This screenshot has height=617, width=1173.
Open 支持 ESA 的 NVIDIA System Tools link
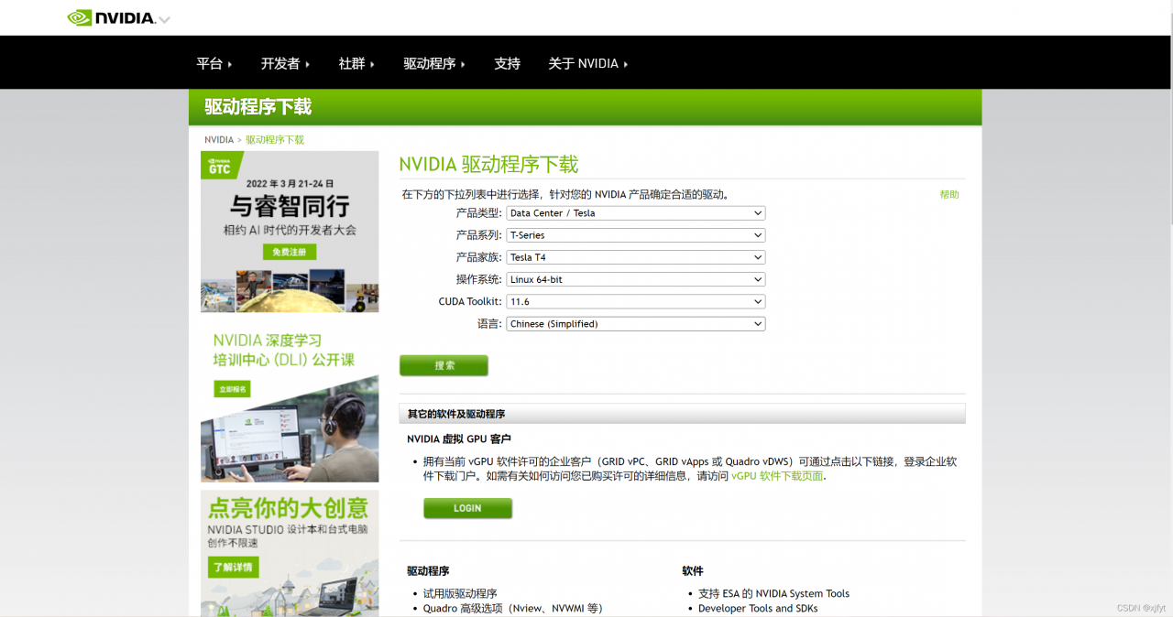(x=773, y=593)
